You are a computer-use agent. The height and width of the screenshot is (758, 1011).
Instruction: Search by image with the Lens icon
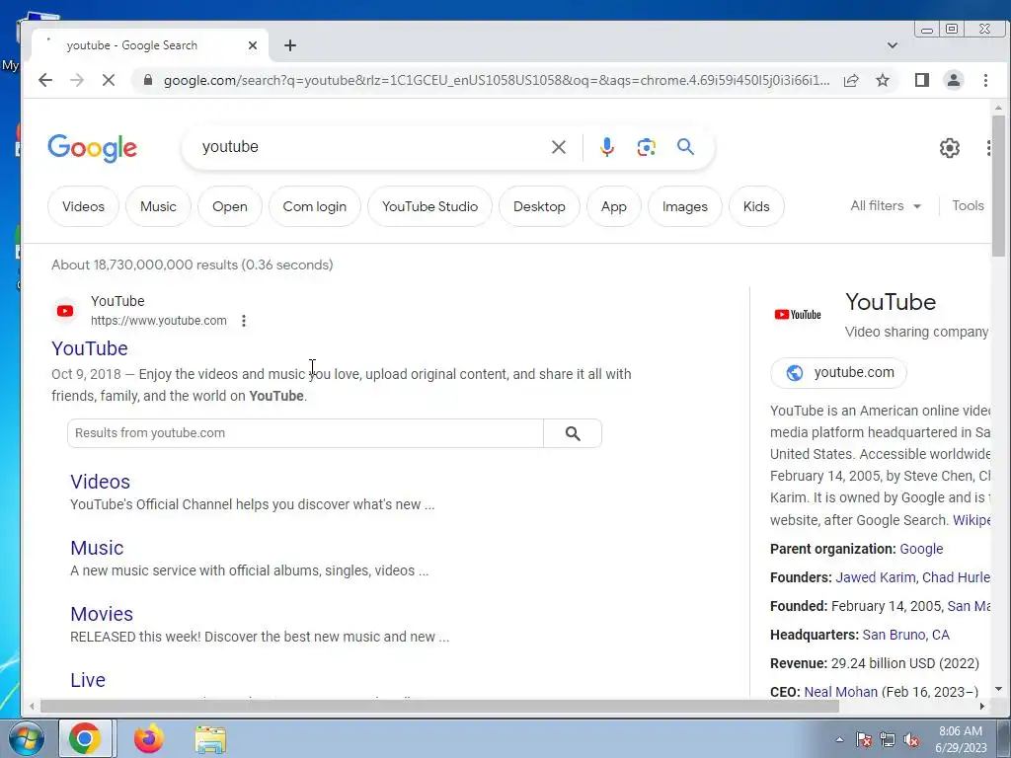point(646,147)
